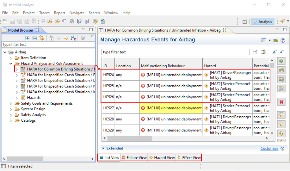The image size is (290, 171).
Task: Click the table filter text field
Action: click(x=176, y=52)
